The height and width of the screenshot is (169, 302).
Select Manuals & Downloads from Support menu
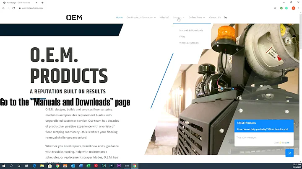point(191,31)
